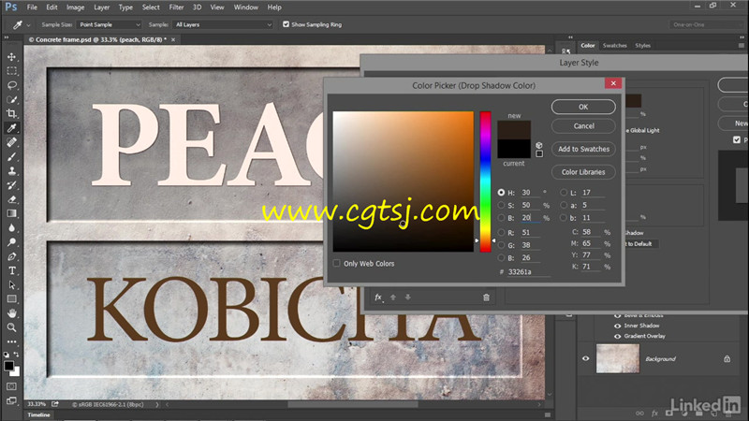Select the Path Selection tool
The height and width of the screenshot is (421, 749).
[x=11, y=285]
